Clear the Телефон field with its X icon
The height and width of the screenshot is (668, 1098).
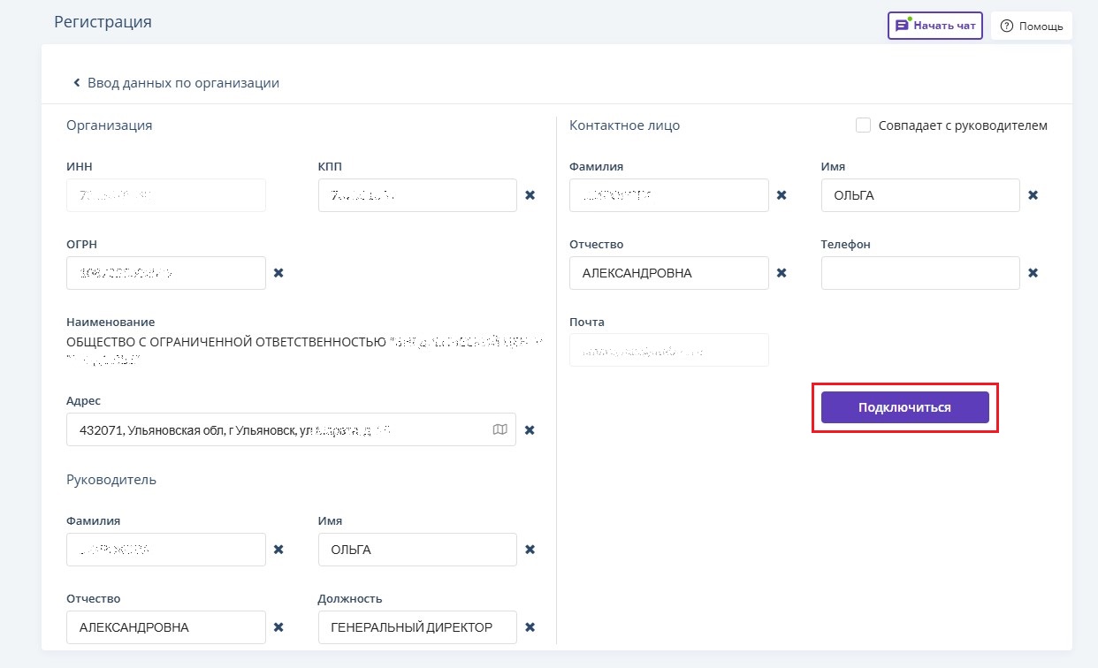click(1033, 273)
